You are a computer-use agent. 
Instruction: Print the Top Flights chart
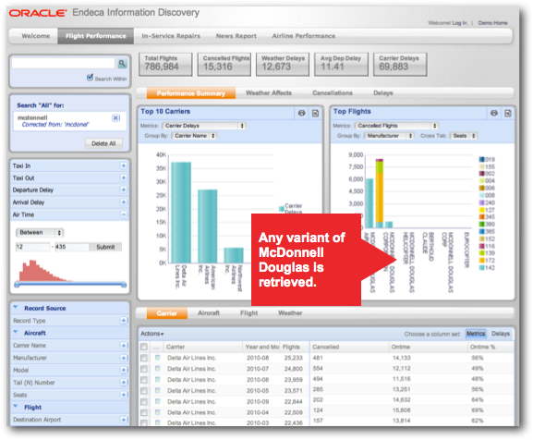[494, 113]
